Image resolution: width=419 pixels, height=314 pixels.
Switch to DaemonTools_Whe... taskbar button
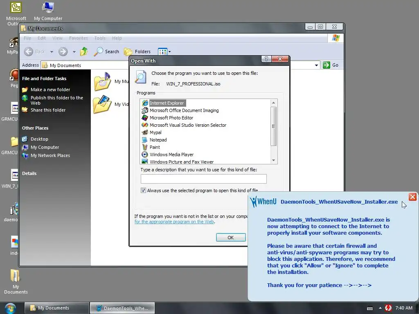tap(122, 308)
